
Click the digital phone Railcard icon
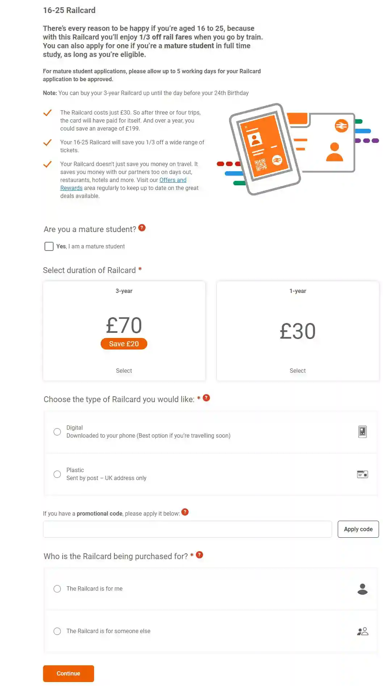point(362,431)
